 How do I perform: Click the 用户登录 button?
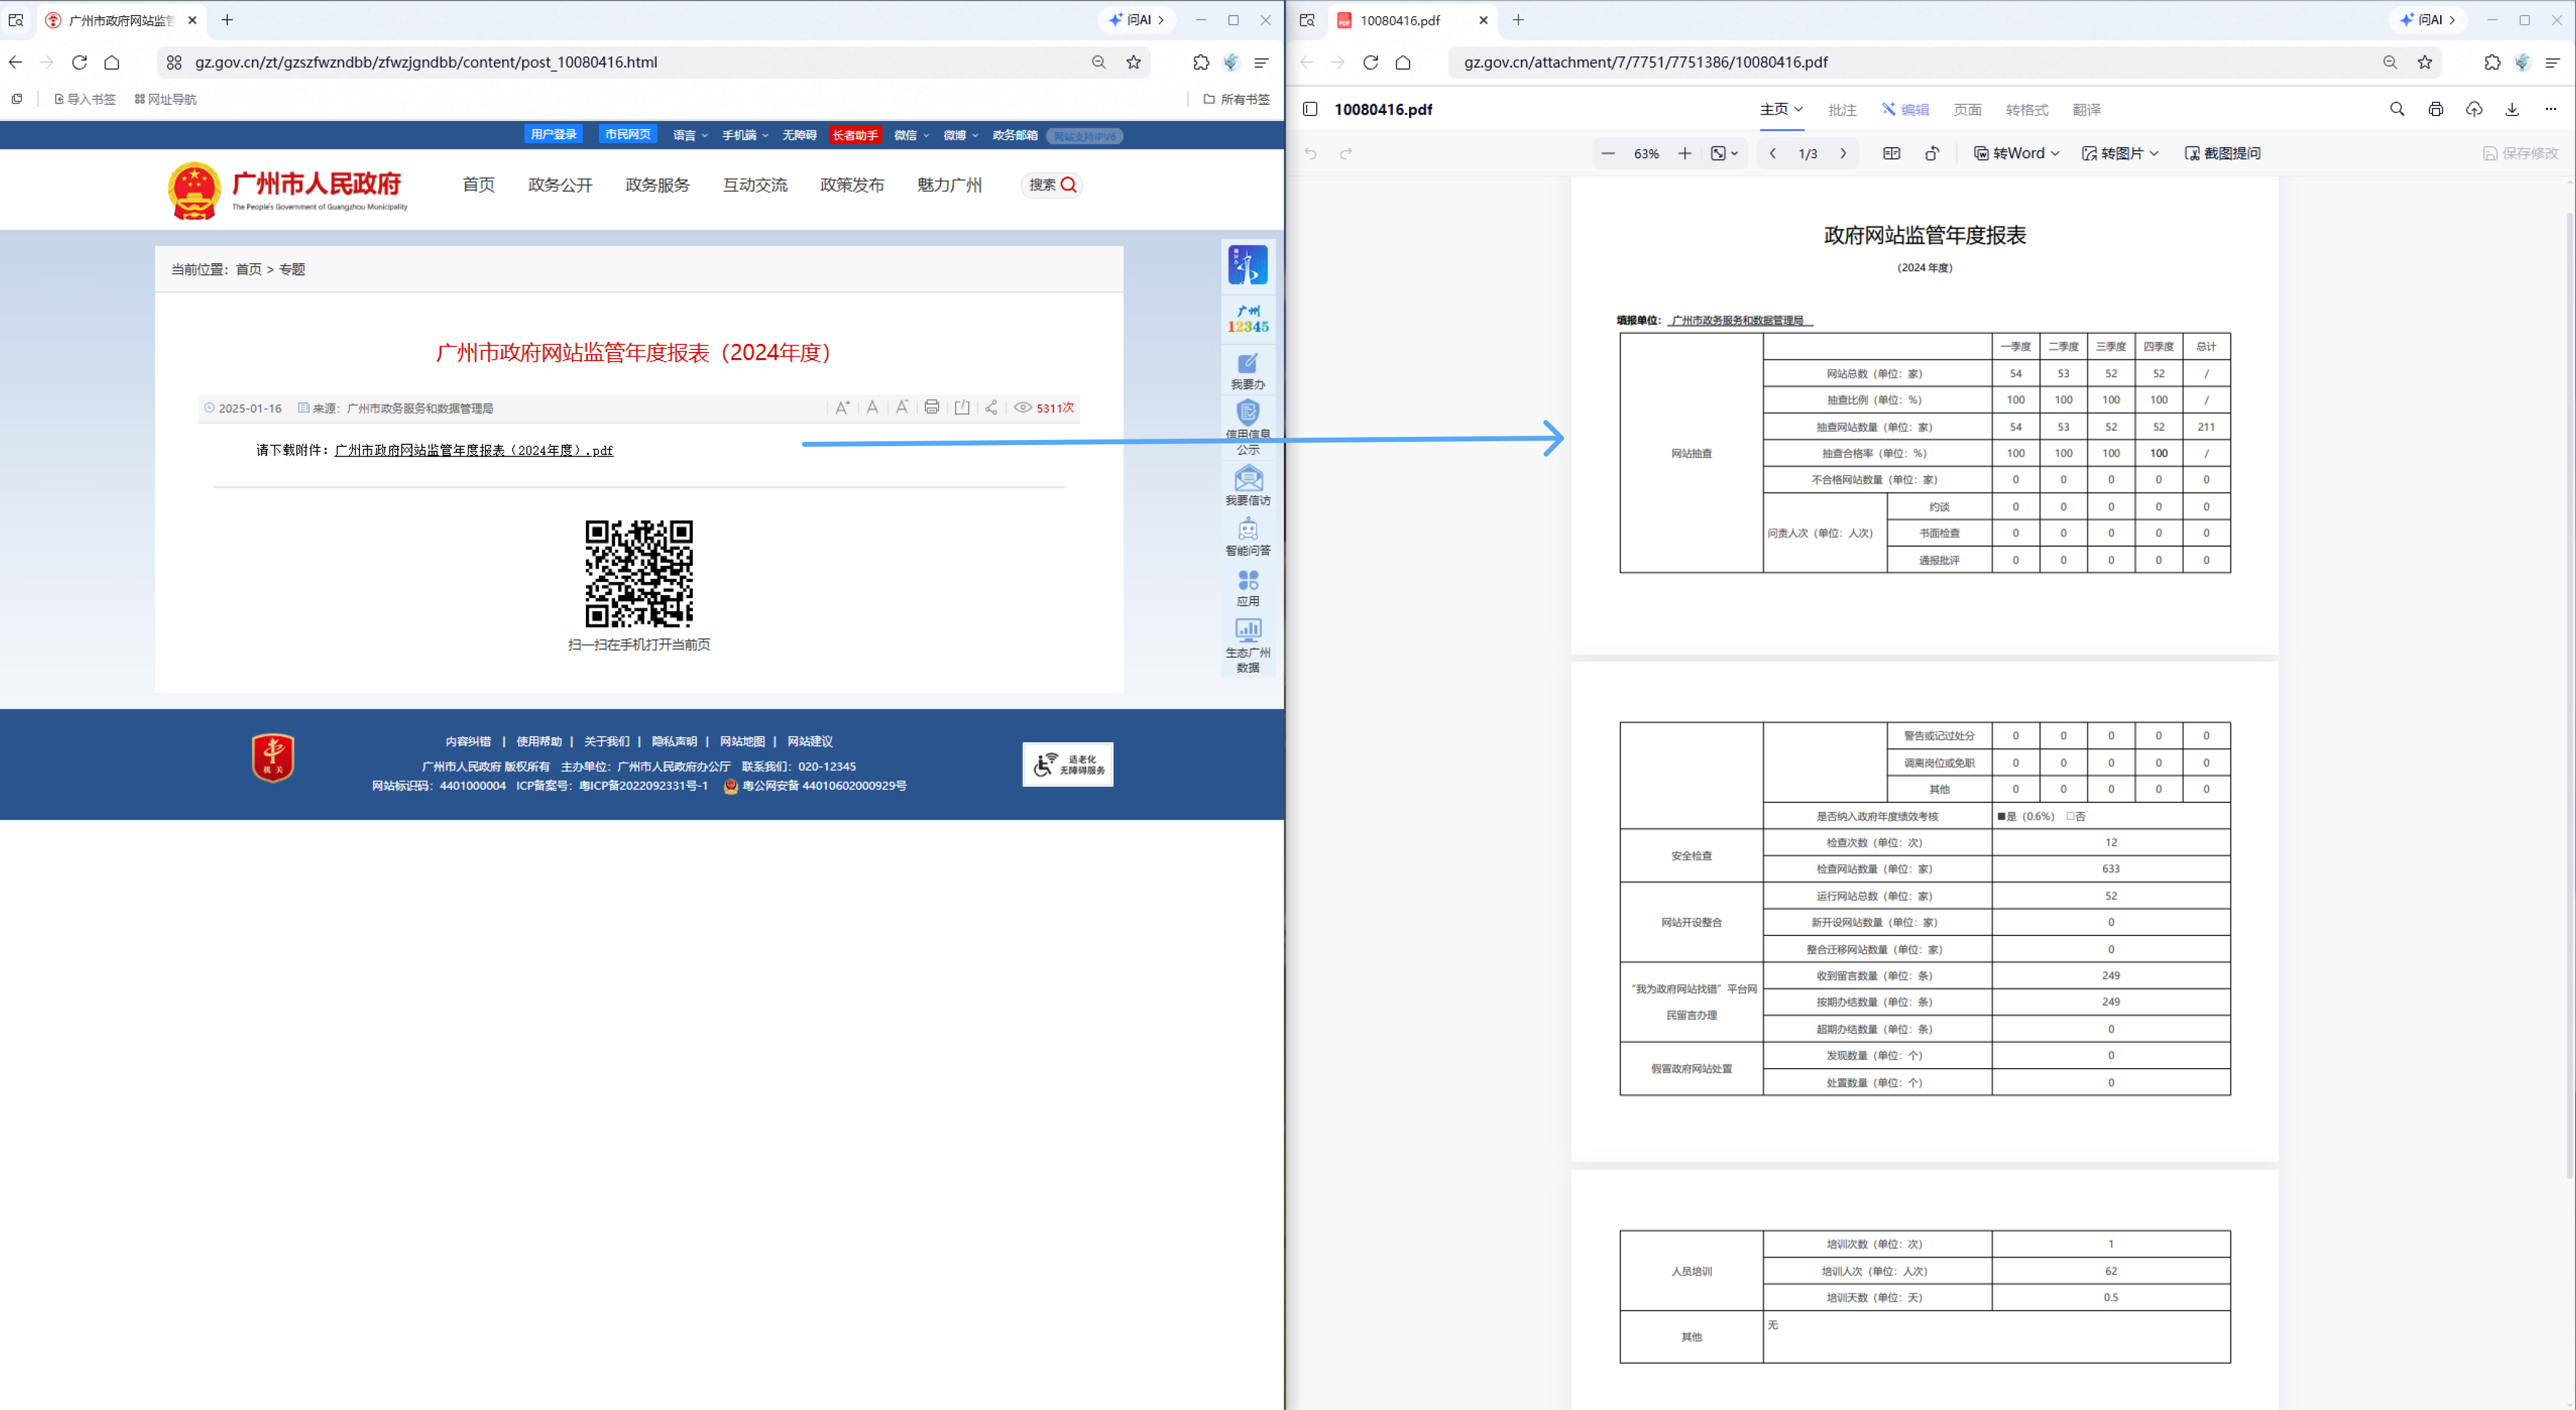pyautogui.click(x=554, y=135)
